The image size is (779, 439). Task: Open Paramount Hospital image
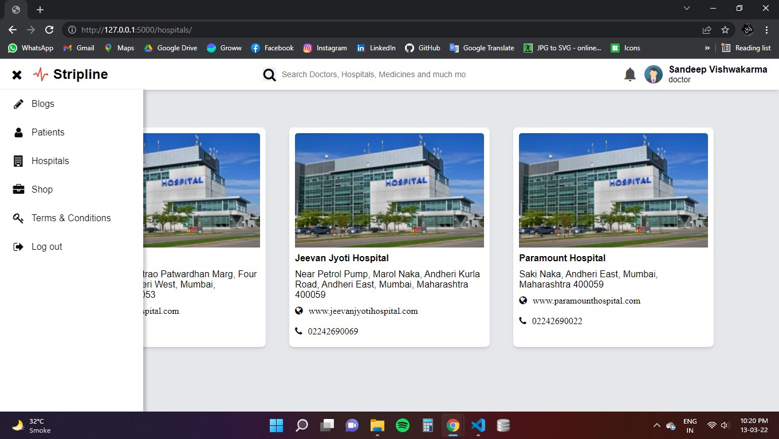tap(613, 190)
